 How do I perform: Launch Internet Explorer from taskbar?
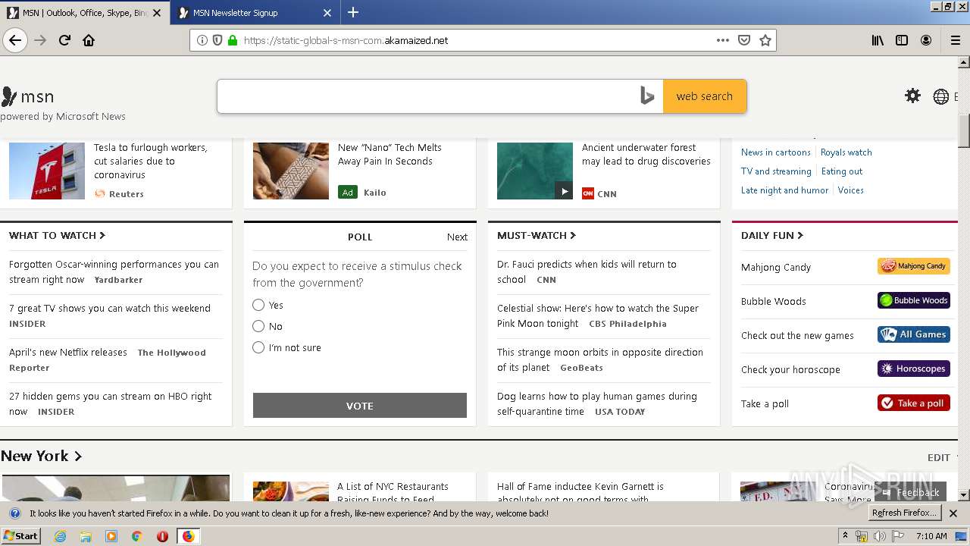point(61,536)
